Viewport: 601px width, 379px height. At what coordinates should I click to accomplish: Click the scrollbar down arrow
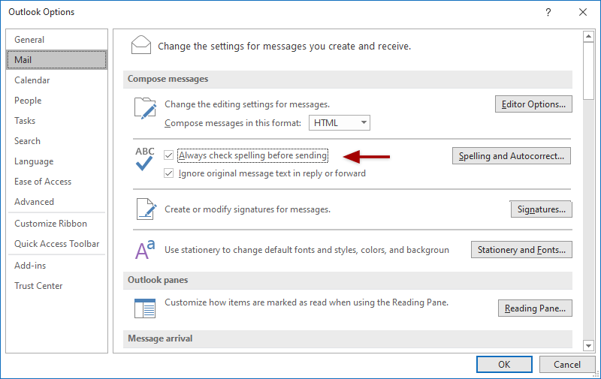tap(589, 345)
